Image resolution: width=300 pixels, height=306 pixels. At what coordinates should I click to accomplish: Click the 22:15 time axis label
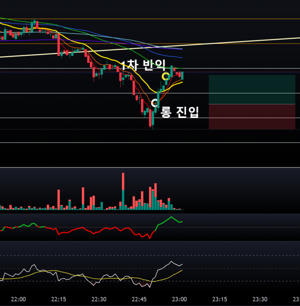pos(59,299)
